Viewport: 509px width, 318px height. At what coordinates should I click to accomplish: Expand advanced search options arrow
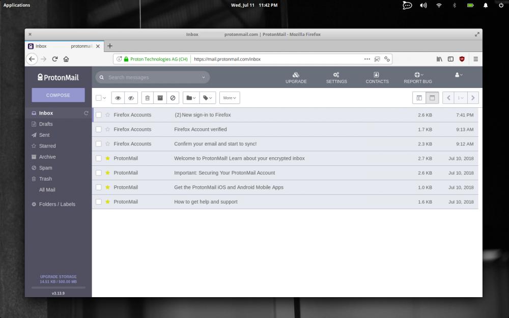(204, 77)
